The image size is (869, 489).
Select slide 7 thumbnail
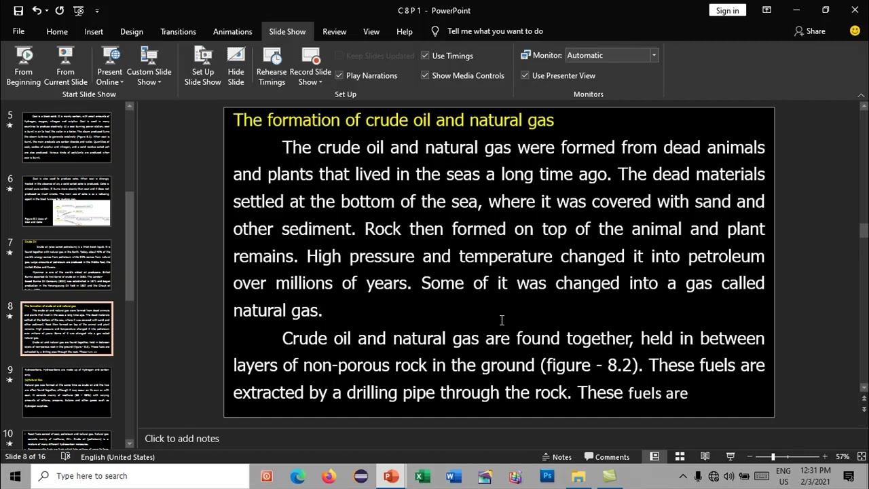pos(67,265)
